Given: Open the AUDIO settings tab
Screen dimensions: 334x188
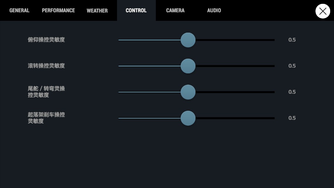Looking at the screenshot, I should click(214, 11).
